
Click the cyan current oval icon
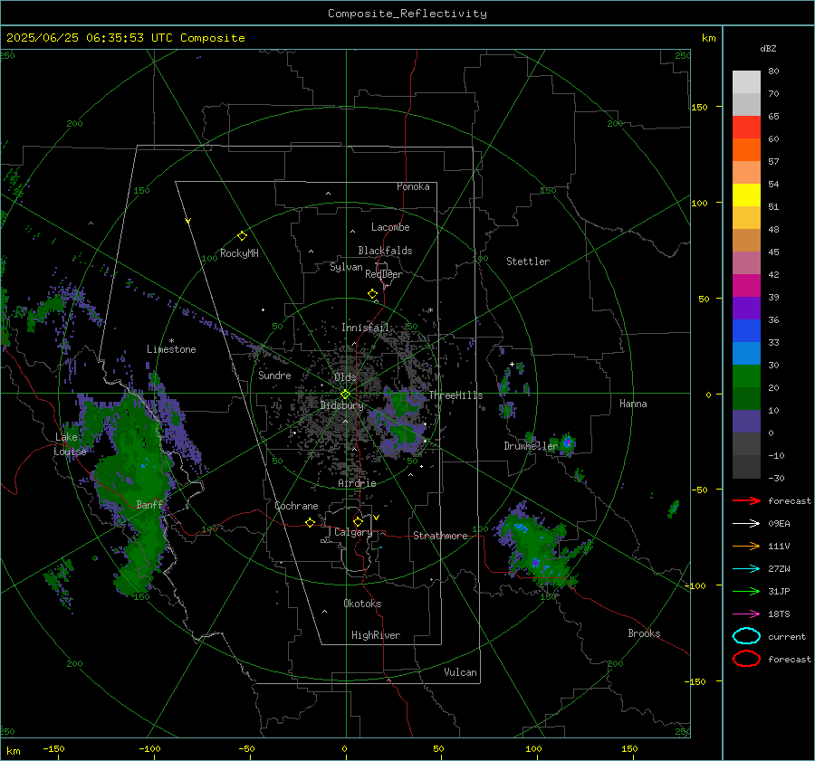pos(746,636)
